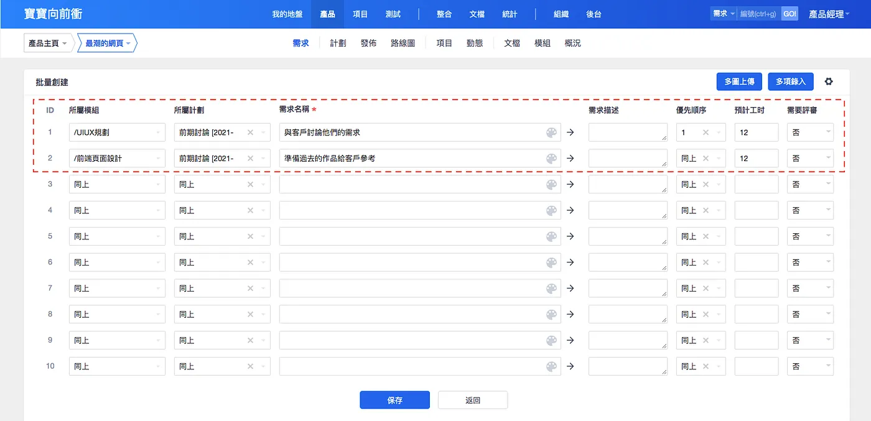Open the 需要評審 dropdown in row 1
Screen dimensions: 871x421
click(810, 132)
